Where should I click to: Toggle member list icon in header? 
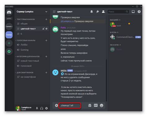coord(103,12)
